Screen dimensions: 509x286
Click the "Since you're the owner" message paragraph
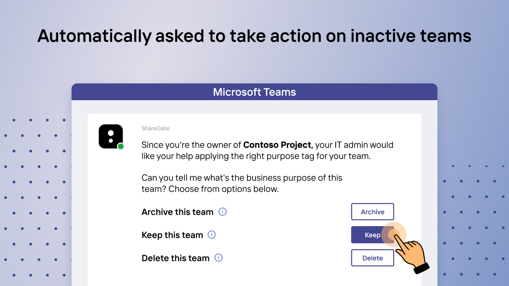pos(267,150)
